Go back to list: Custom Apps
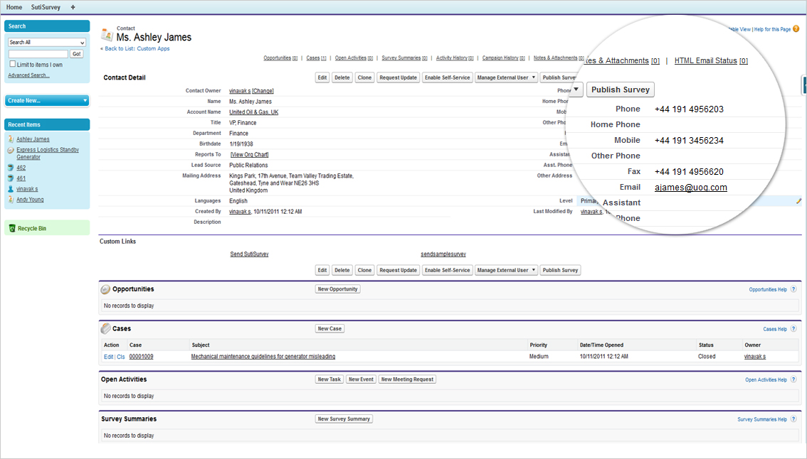This screenshot has width=807, height=459. [137, 49]
